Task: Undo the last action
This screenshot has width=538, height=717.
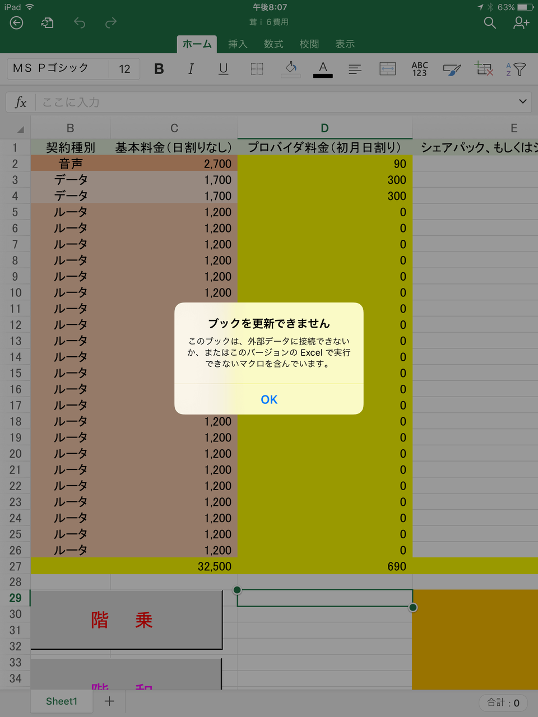Action: [x=80, y=23]
